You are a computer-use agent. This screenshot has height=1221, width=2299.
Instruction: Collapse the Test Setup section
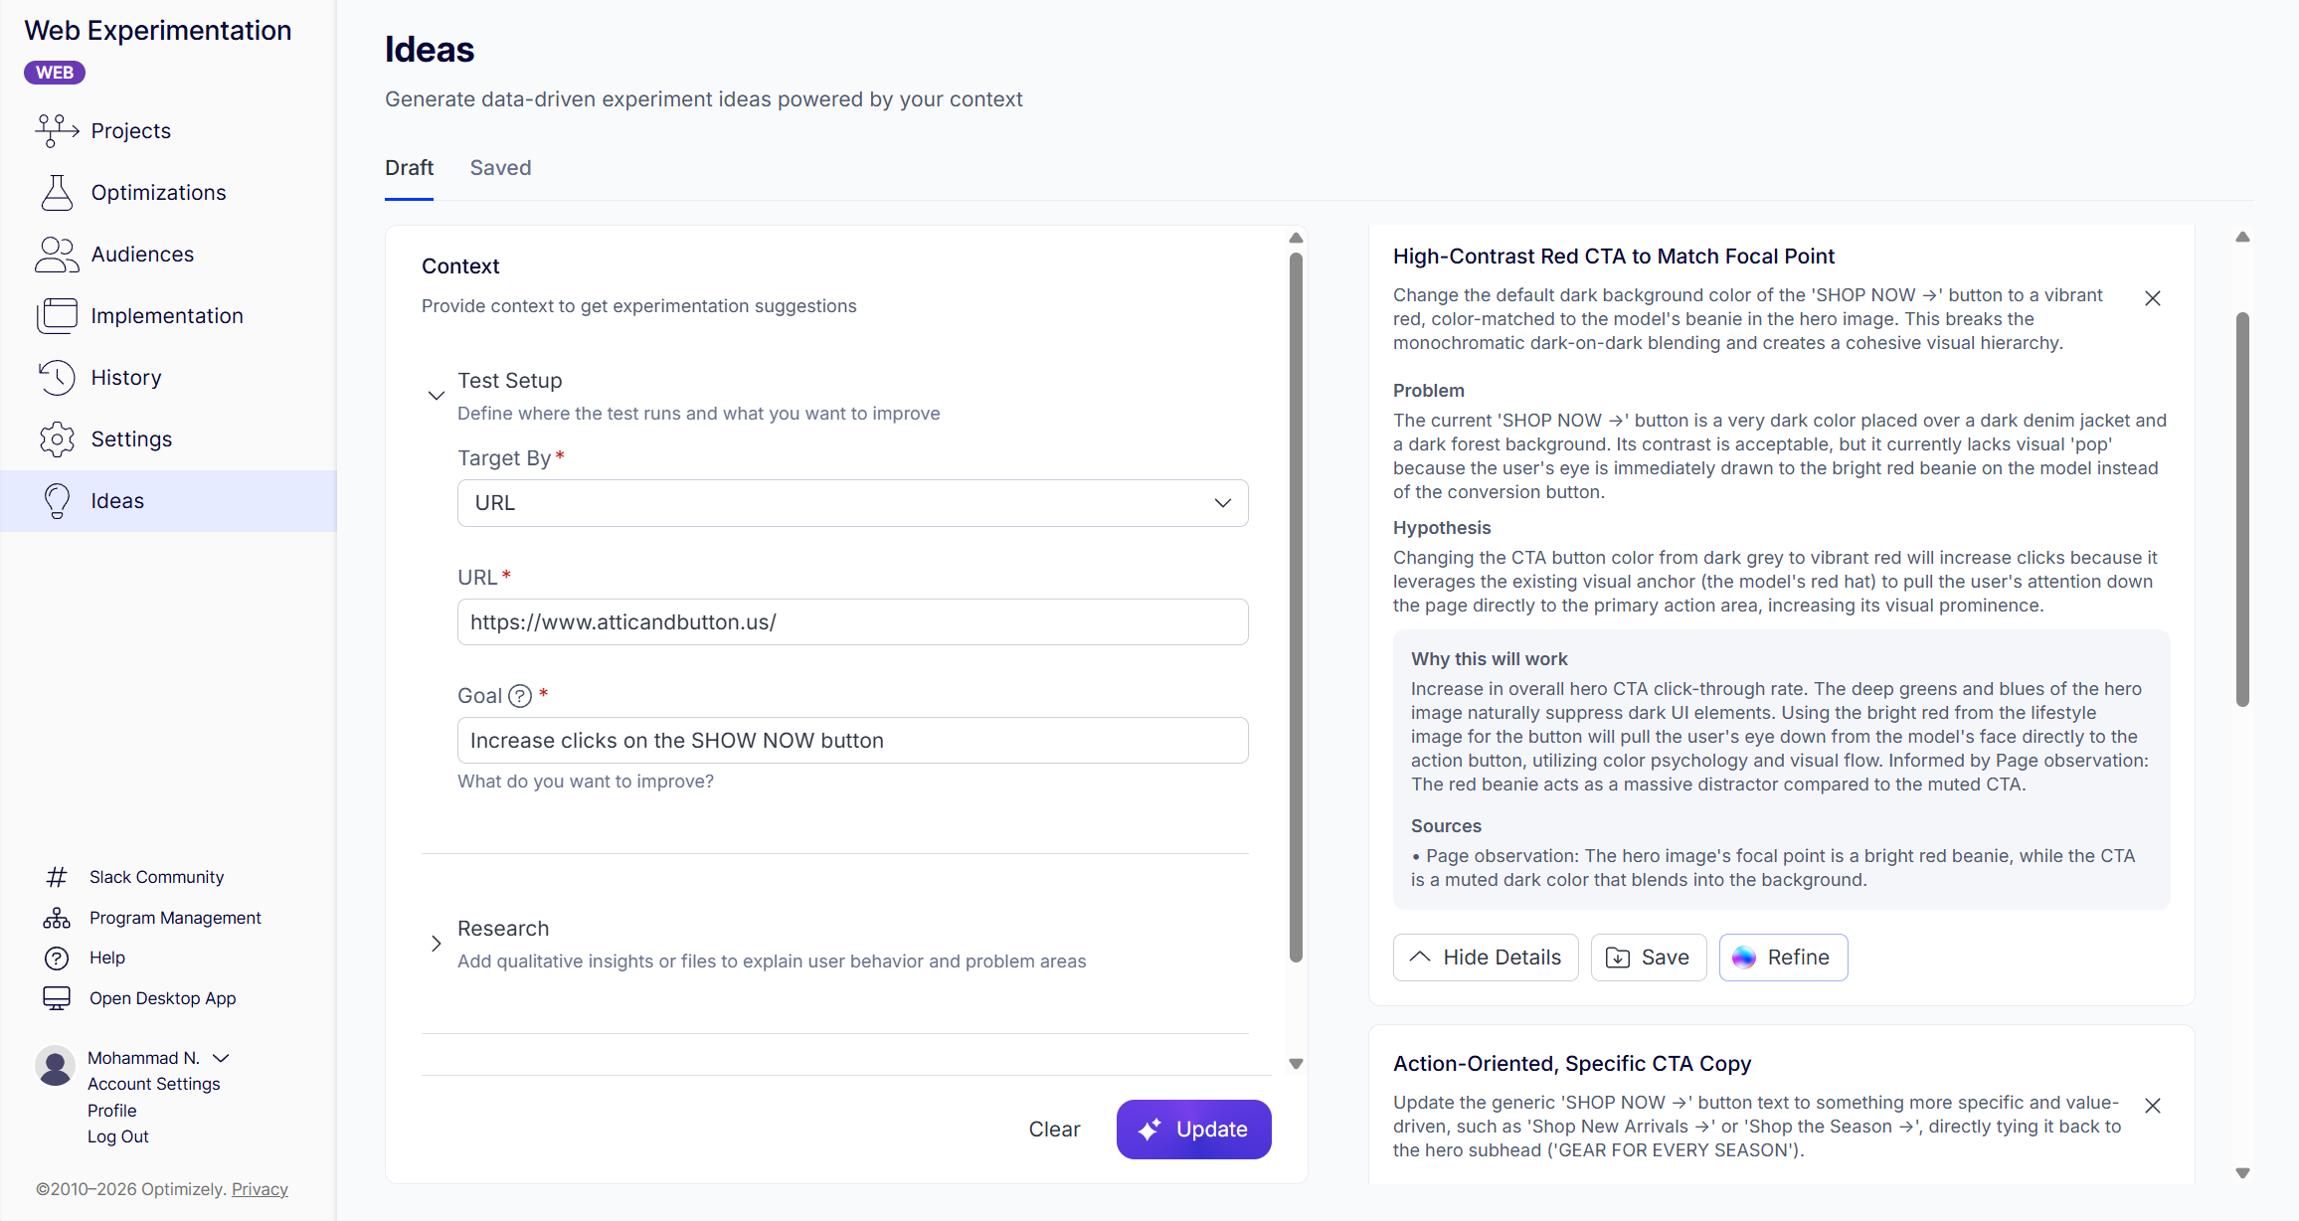point(436,396)
